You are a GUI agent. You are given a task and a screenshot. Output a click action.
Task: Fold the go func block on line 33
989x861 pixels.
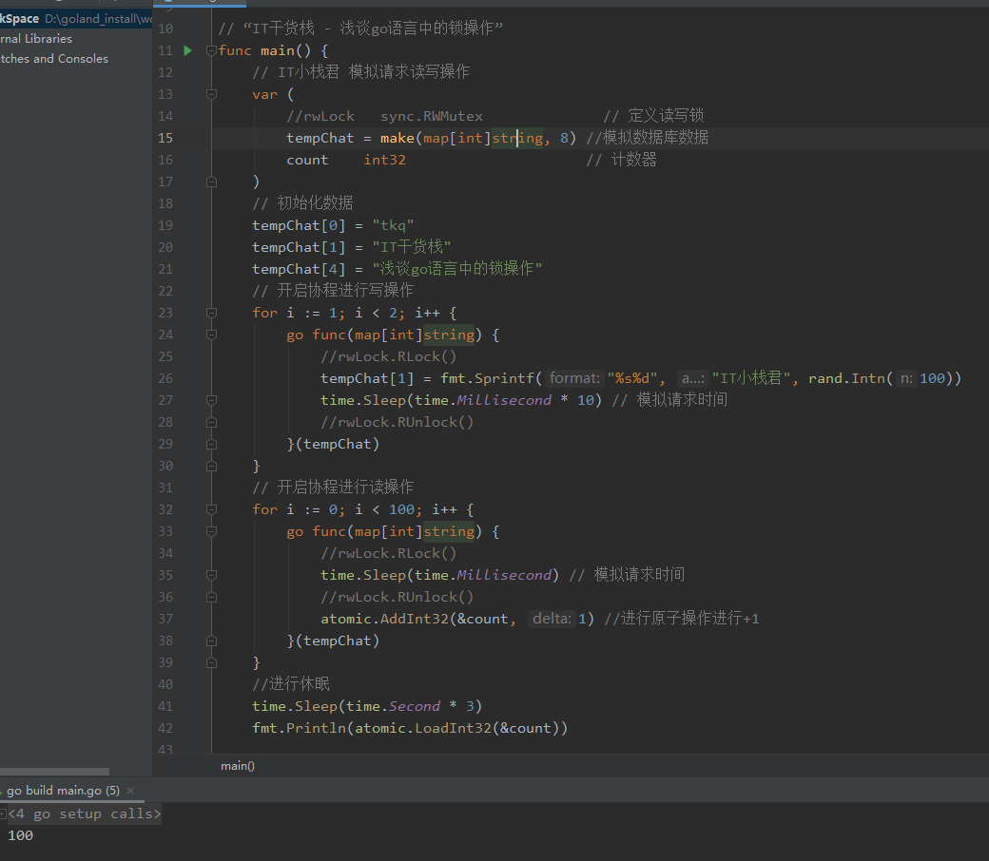click(x=211, y=531)
